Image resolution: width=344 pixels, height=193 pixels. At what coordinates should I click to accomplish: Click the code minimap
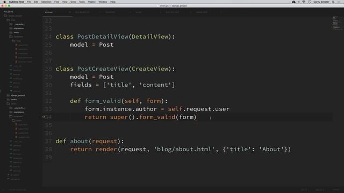click(337, 23)
